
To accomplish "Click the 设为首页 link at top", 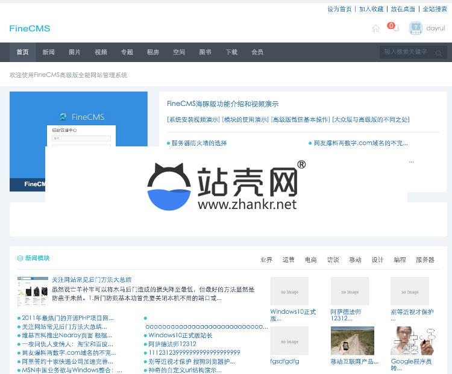I will [x=339, y=9].
